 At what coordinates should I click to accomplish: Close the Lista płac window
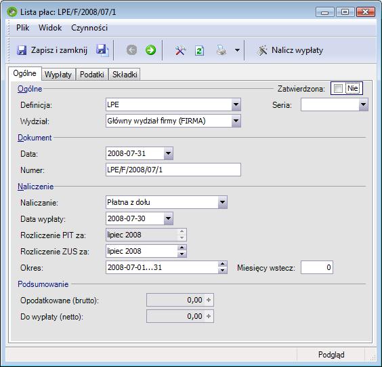tap(365, 12)
